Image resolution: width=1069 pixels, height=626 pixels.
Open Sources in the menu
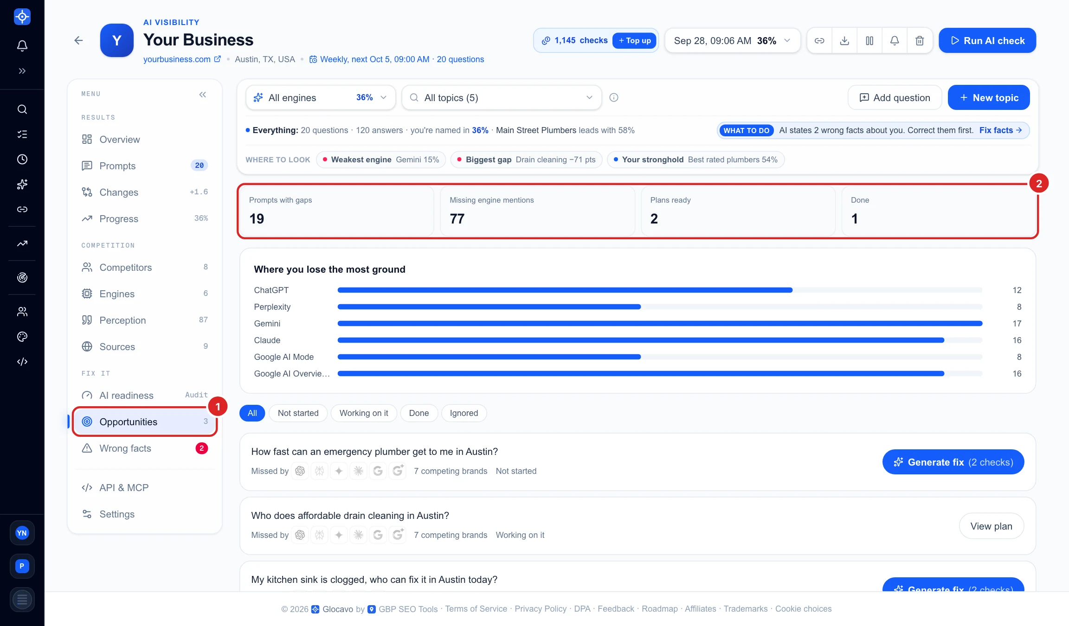pyautogui.click(x=145, y=347)
